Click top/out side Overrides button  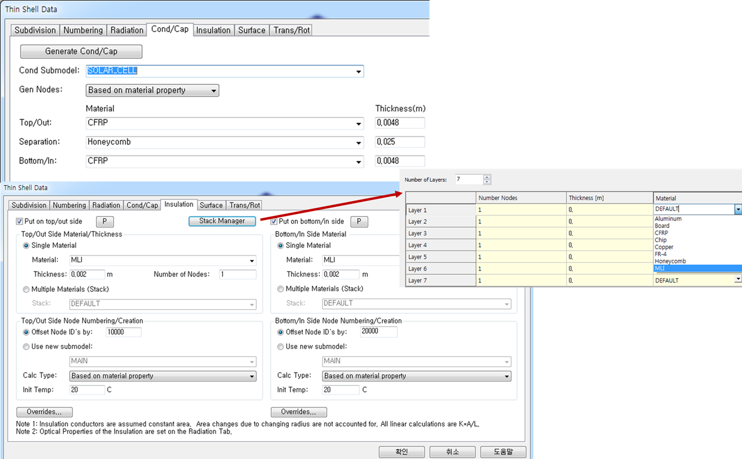pos(44,412)
